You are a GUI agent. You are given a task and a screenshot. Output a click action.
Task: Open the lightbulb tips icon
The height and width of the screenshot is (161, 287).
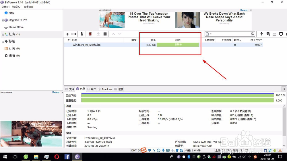click(x=261, y=34)
